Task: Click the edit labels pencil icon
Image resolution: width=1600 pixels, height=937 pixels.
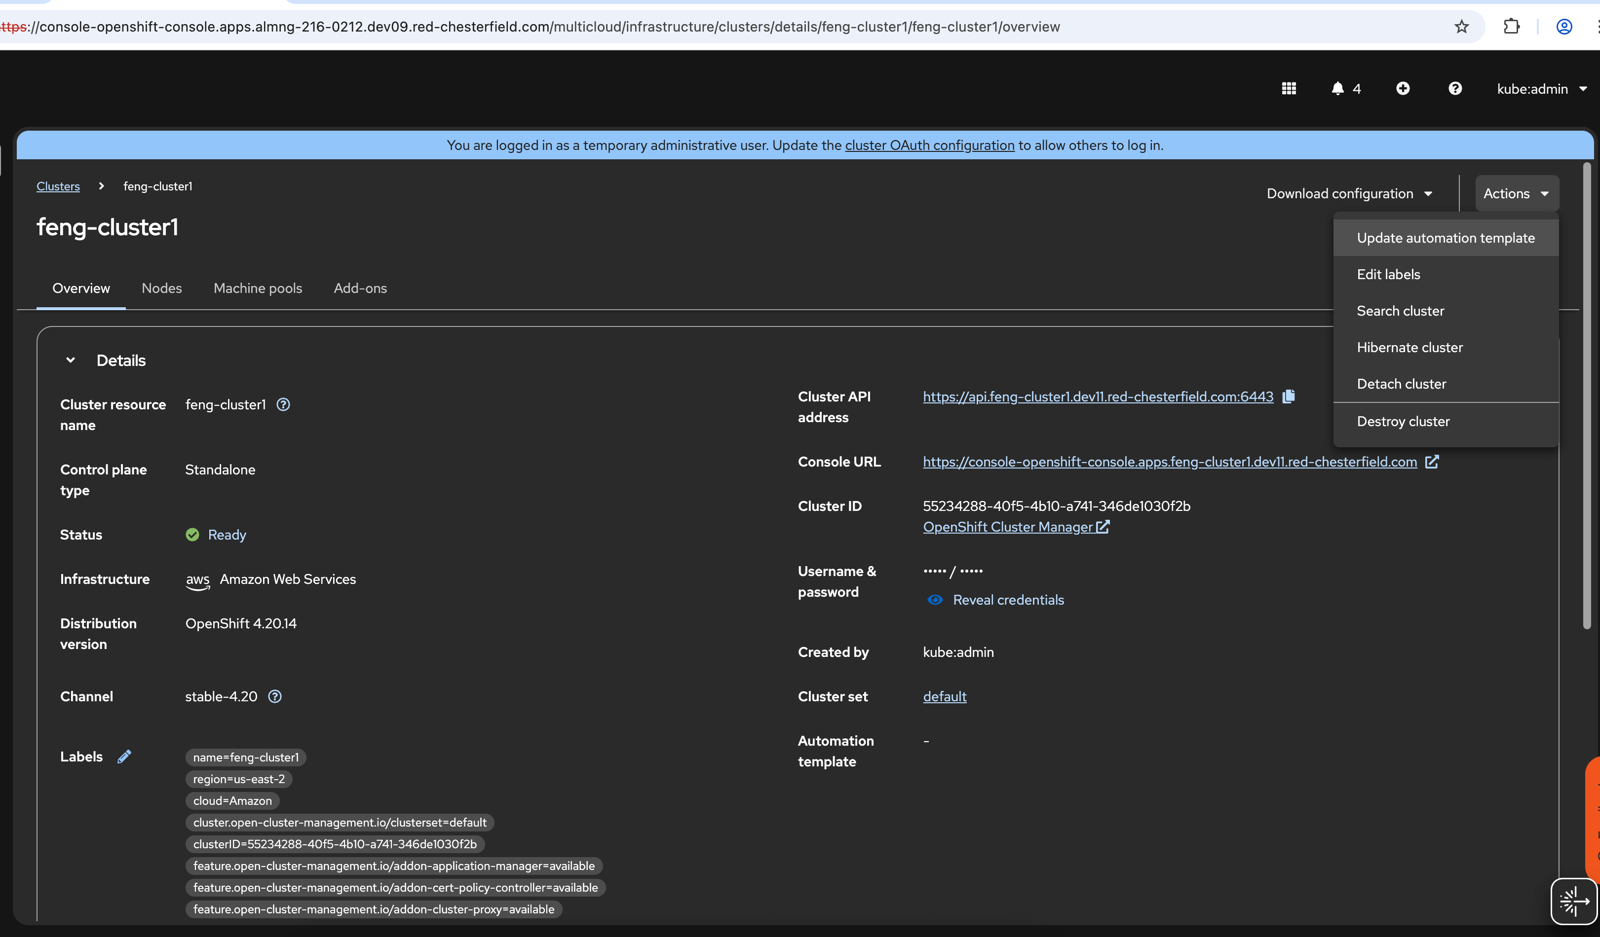Action: click(124, 756)
